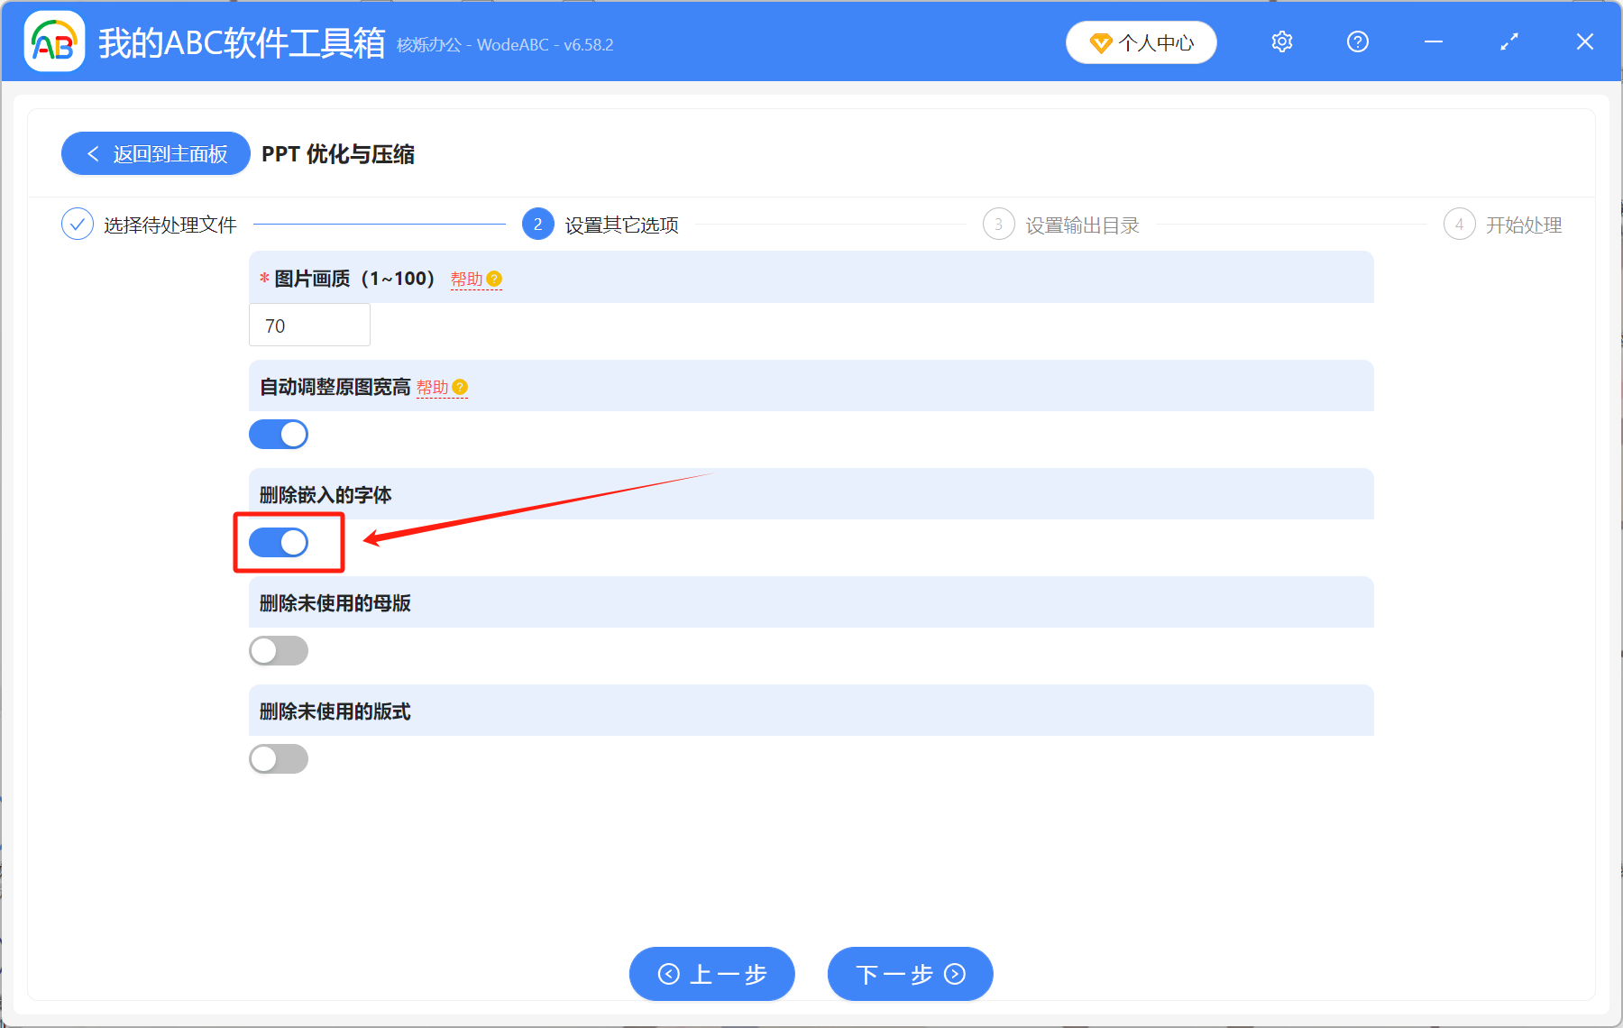This screenshot has width=1623, height=1028.
Task: Click the 上一步 button
Action: (x=711, y=974)
